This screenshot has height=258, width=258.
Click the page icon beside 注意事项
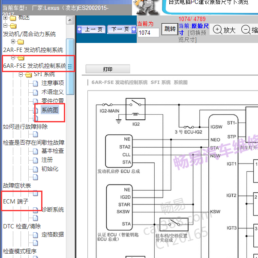click(36, 83)
